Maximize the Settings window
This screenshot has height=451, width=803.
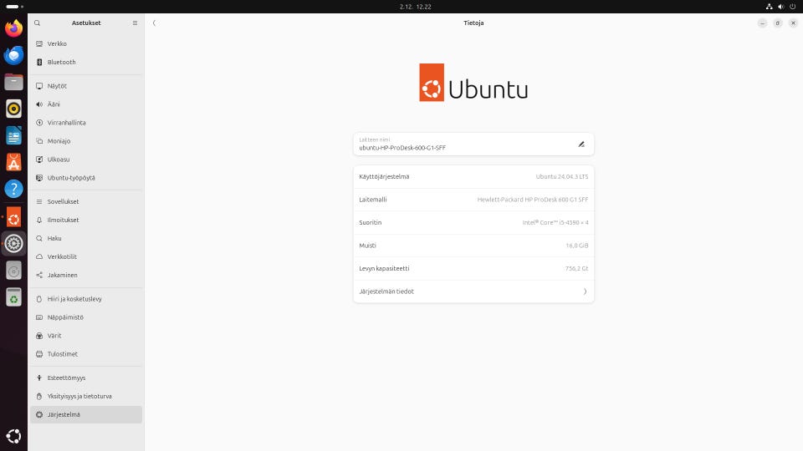(x=777, y=23)
